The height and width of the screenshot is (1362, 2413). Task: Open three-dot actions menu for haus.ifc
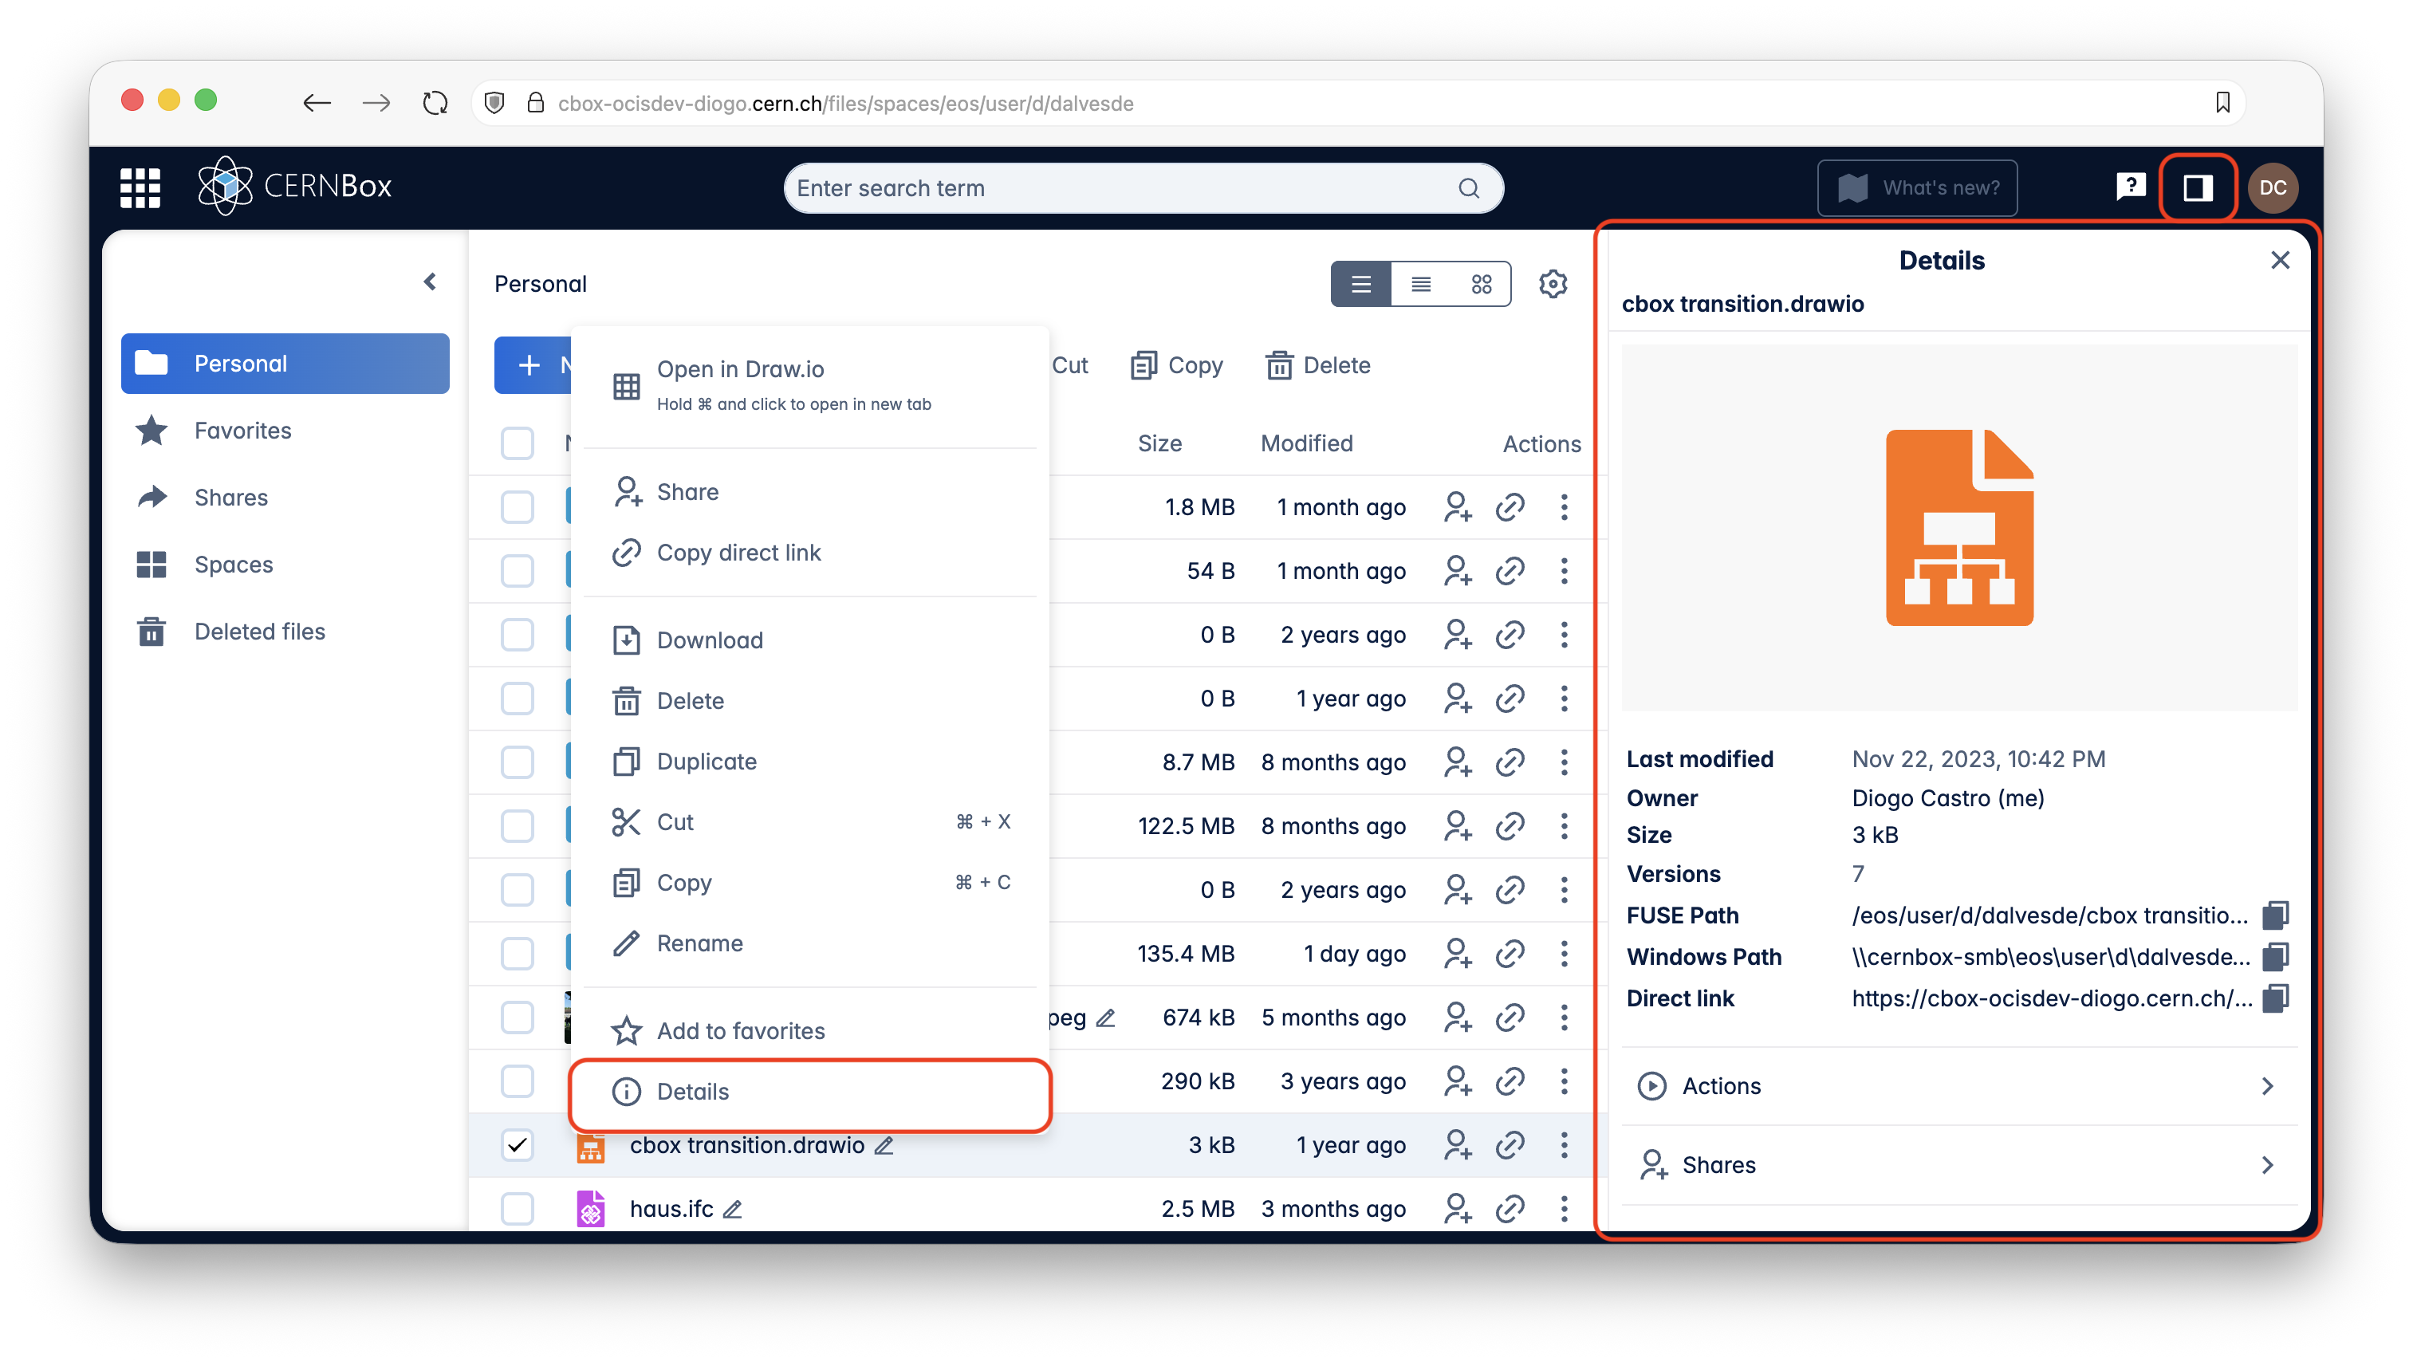pyautogui.click(x=1564, y=1208)
